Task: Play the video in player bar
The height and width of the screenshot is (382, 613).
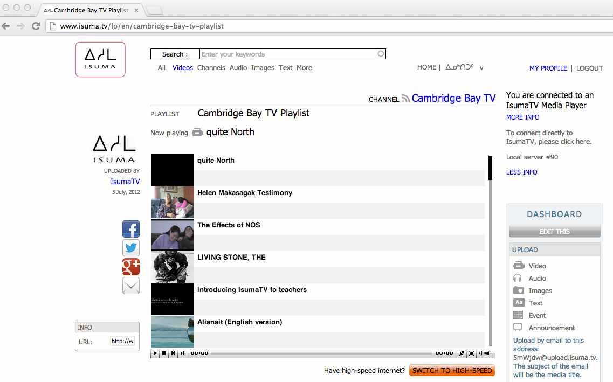Action: click(155, 353)
